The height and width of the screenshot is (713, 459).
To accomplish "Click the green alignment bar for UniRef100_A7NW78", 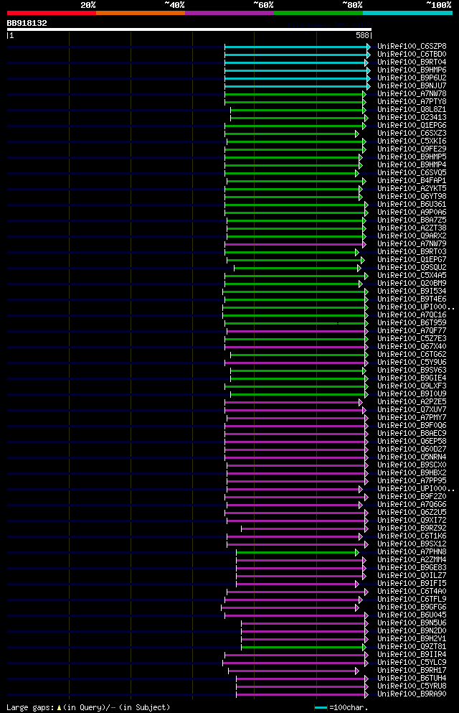I will pos(295,94).
